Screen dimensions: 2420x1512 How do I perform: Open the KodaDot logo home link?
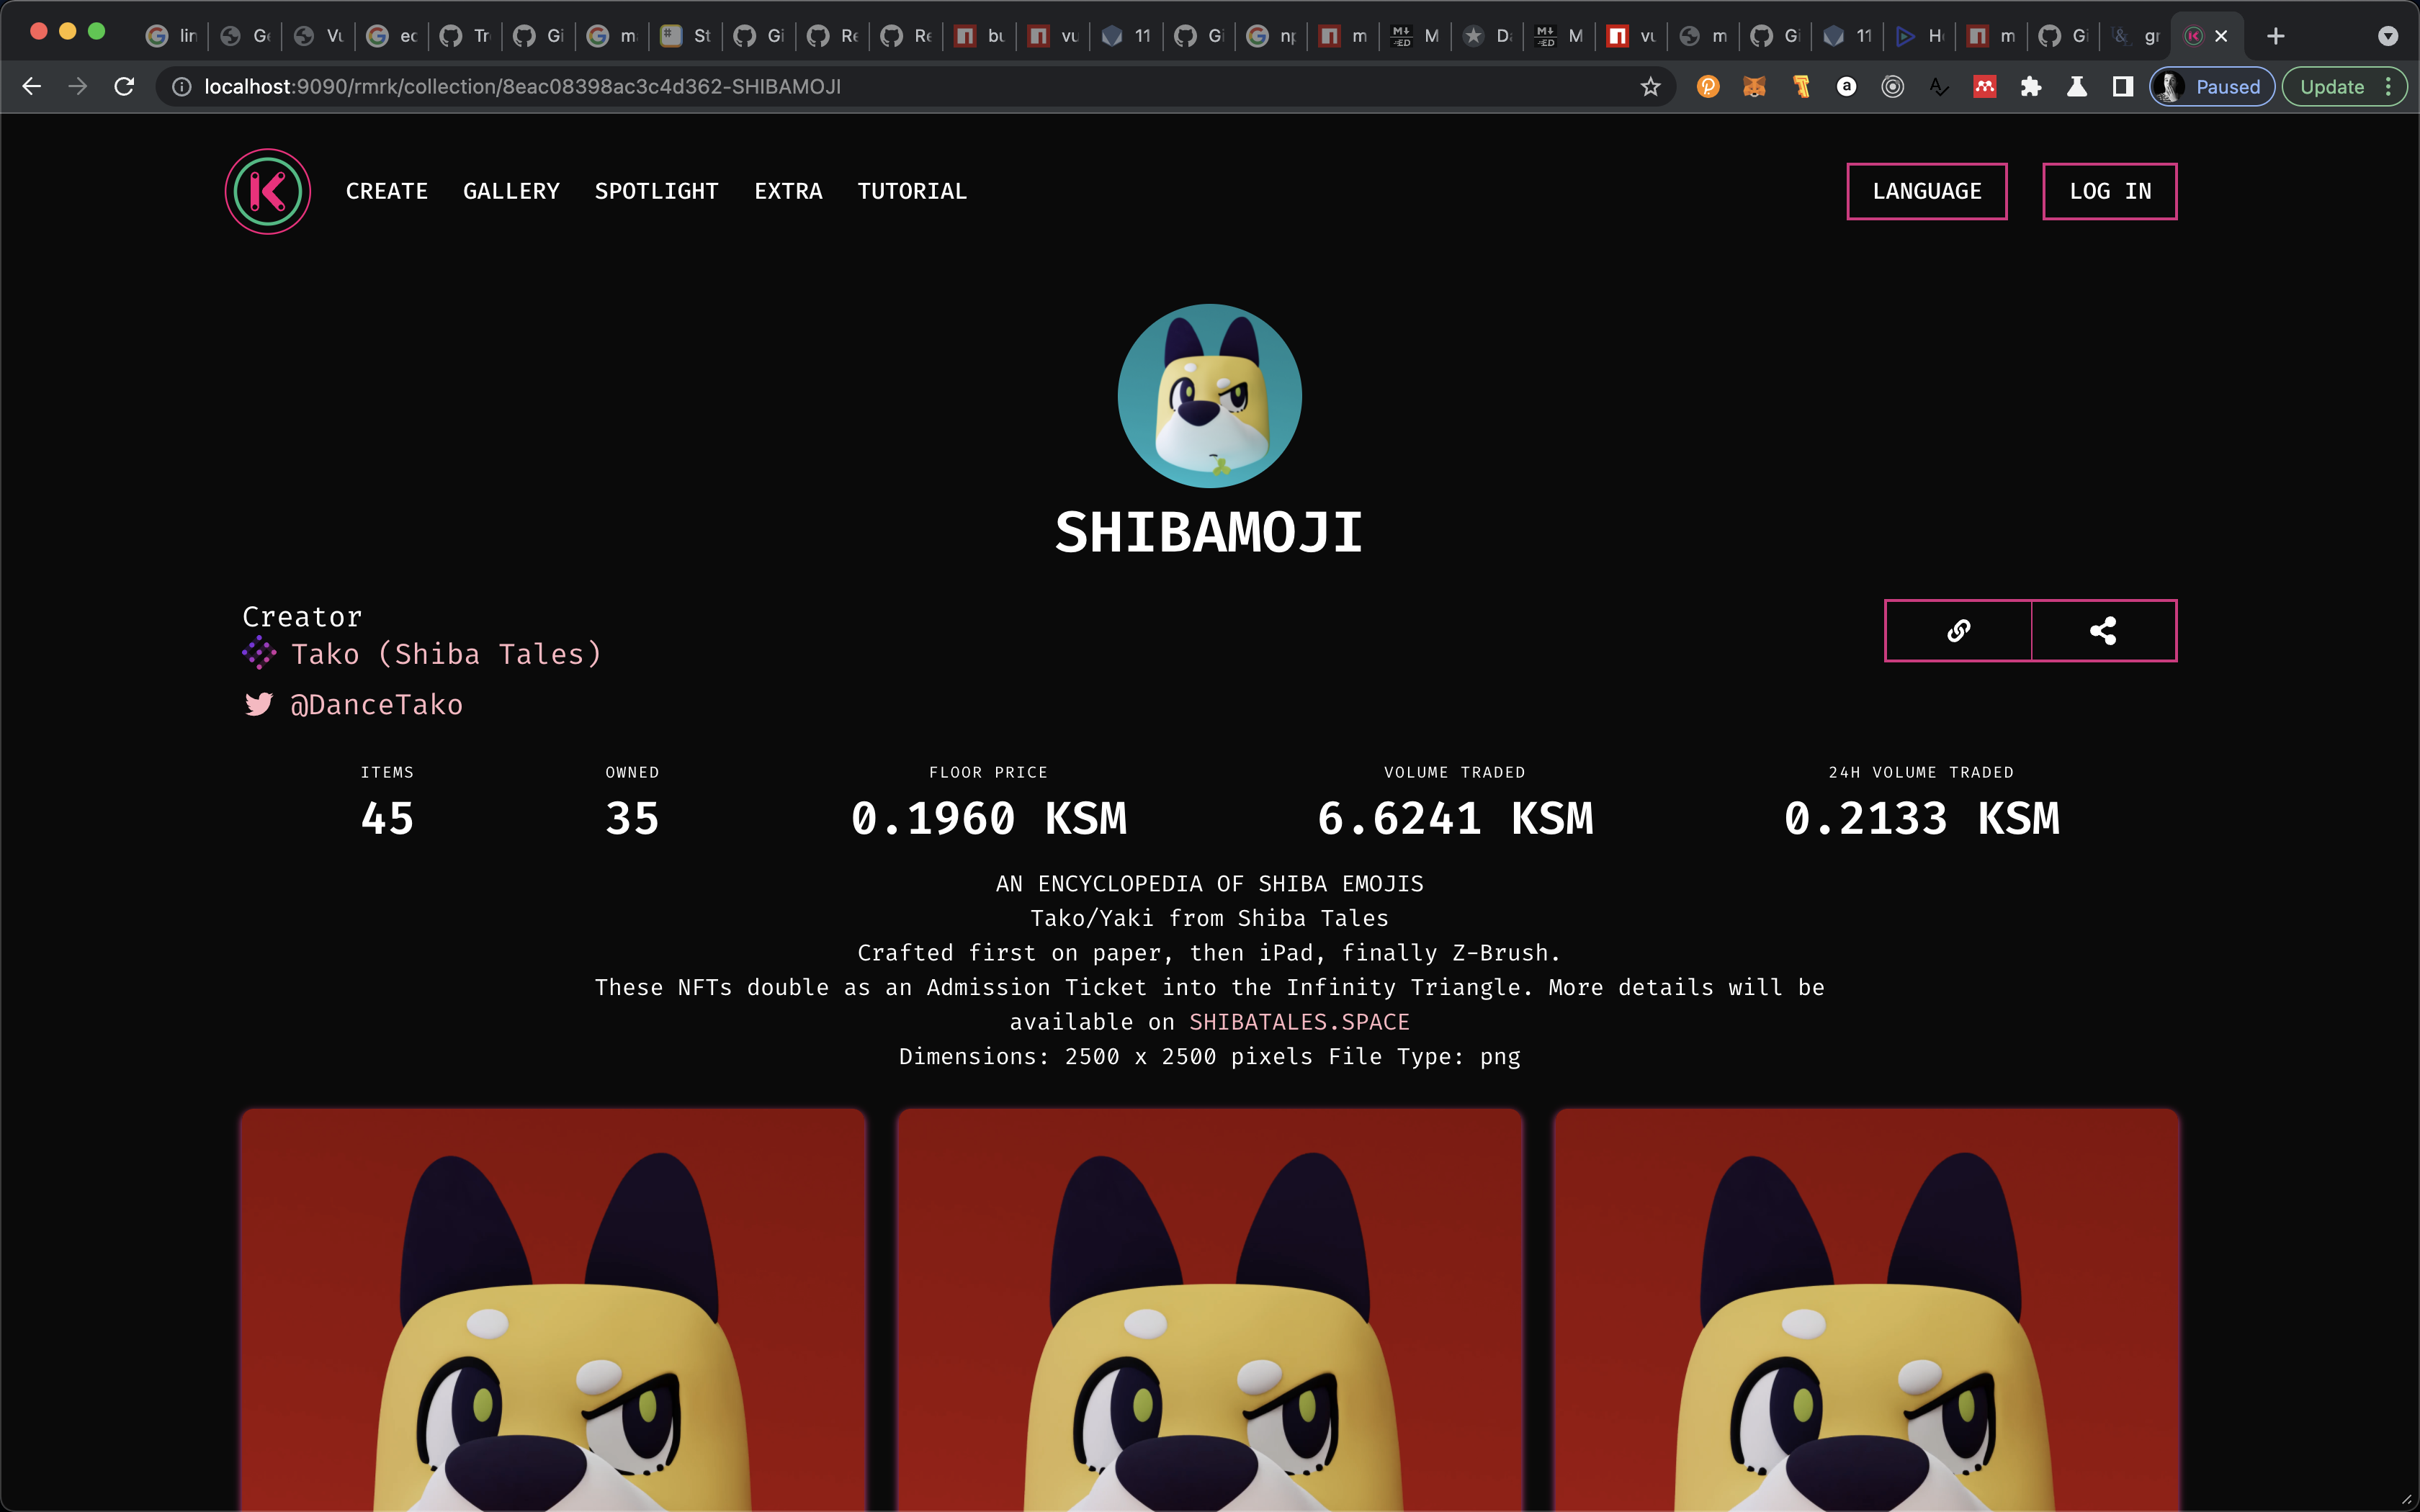[267, 191]
